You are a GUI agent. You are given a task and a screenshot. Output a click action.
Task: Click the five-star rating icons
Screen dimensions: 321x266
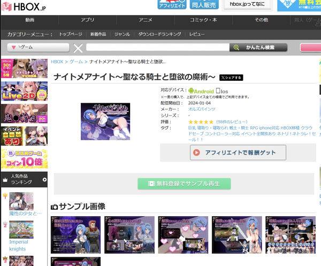pyautogui.click(x=201, y=122)
